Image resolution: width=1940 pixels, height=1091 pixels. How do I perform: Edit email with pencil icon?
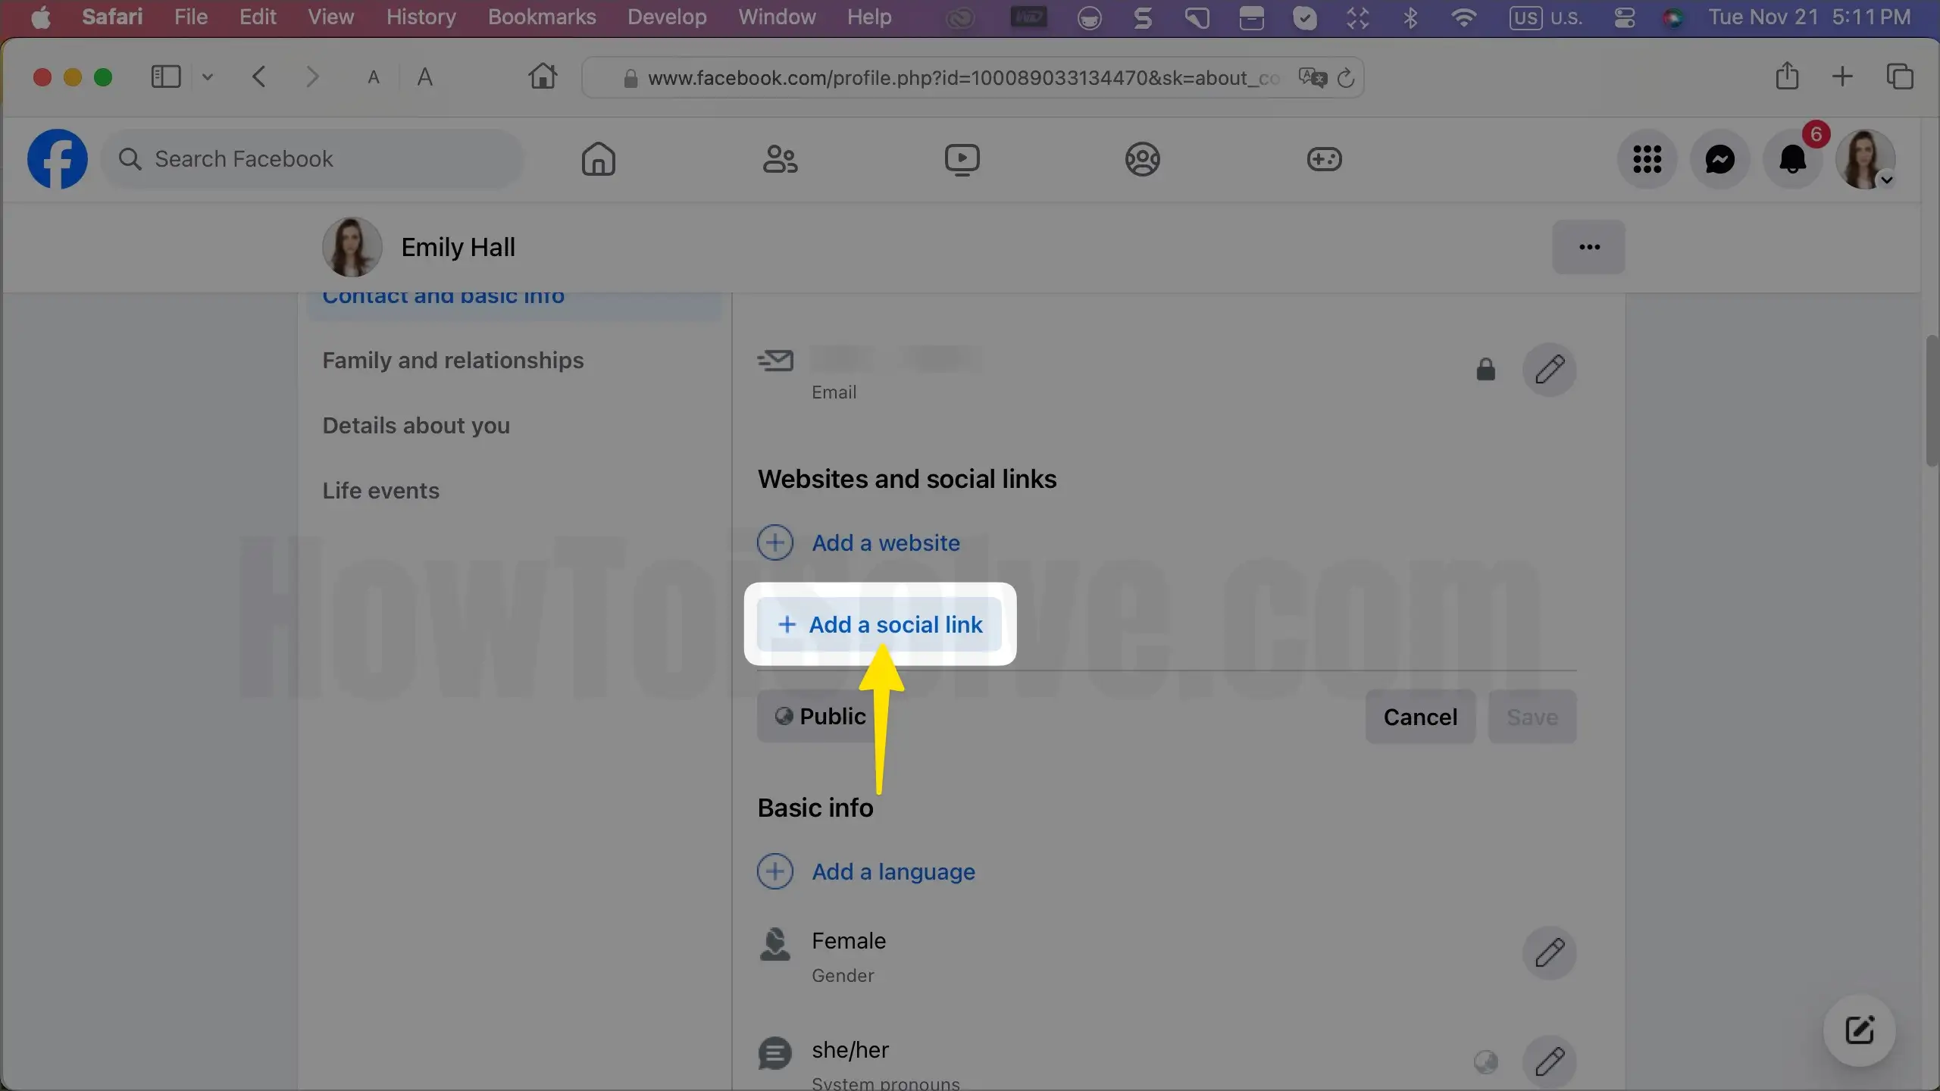coord(1549,370)
